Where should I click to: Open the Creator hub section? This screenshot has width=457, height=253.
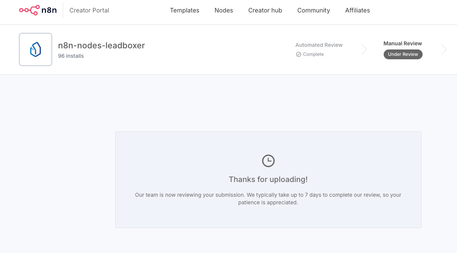pos(265,10)
